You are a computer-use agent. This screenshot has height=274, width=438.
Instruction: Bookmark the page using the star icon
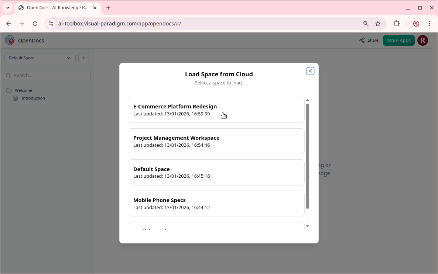[x=378, y=23]
